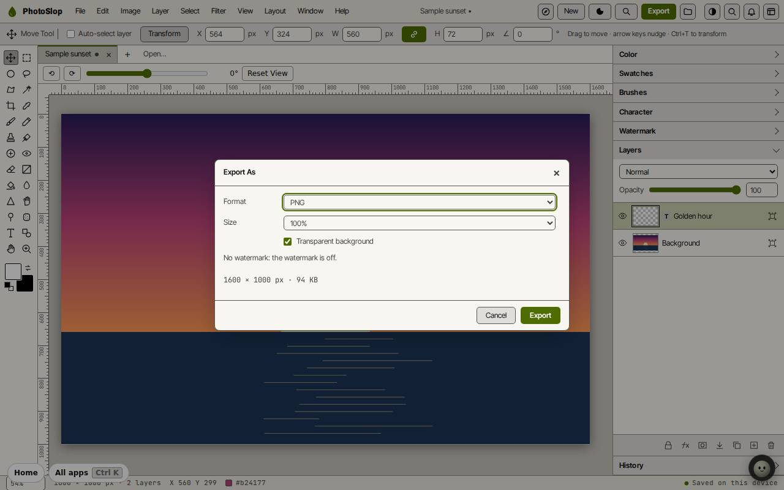Uncheck Transparent background checkbox
Screen dimensions: 784x490
(x=287, y=241)
